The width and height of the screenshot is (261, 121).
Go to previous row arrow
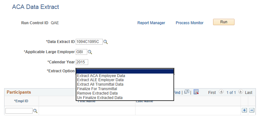(221, 92)
